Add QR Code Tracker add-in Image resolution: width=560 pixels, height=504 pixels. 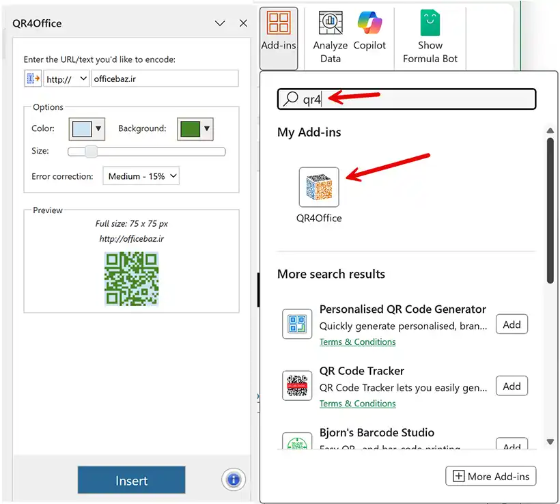coord(512,386)
